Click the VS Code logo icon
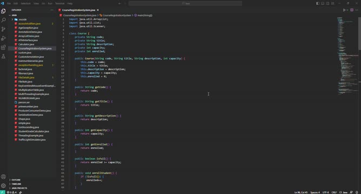 (3, 3)
